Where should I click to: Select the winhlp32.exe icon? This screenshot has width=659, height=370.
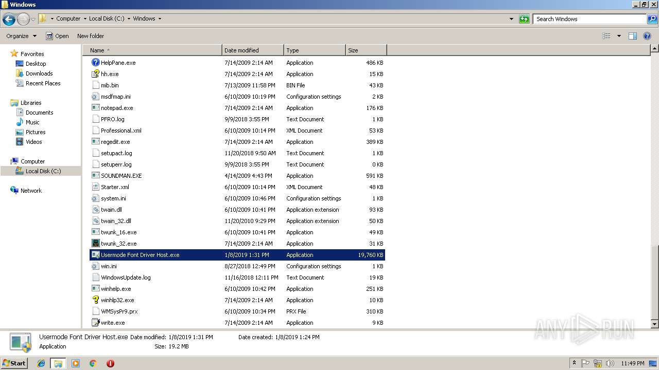click(x=95, y=300)
